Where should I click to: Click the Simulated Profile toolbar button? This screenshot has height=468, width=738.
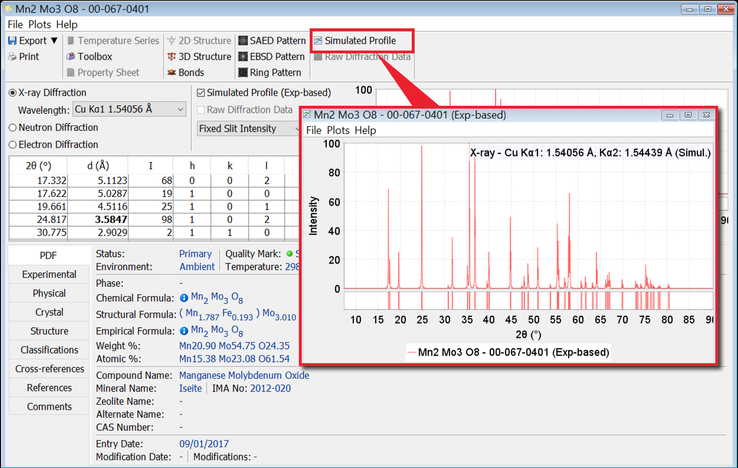(x=356, y=41)
